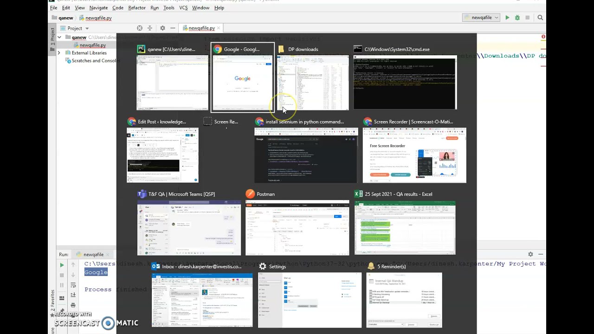Switch to the Edit Post Chrome window

click(162, 155)
